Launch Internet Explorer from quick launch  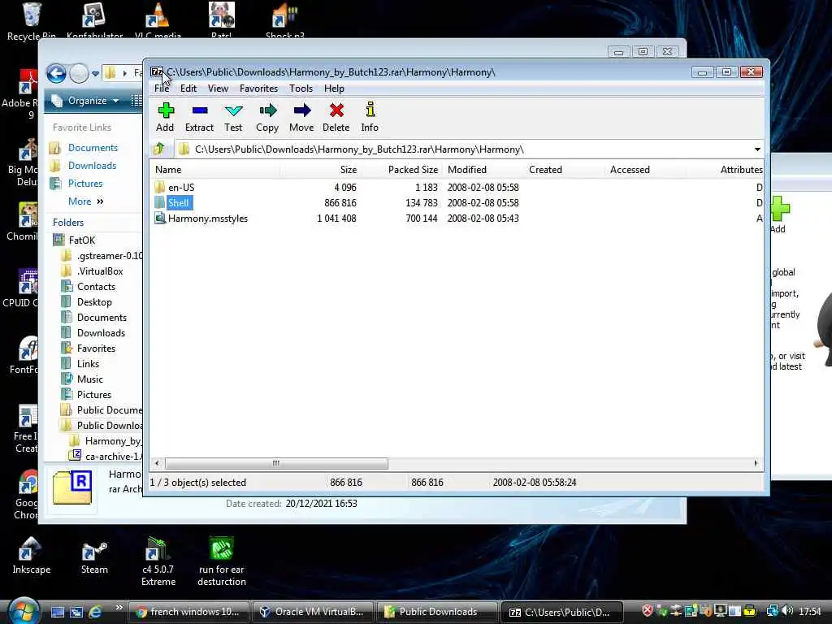[96, 612]
